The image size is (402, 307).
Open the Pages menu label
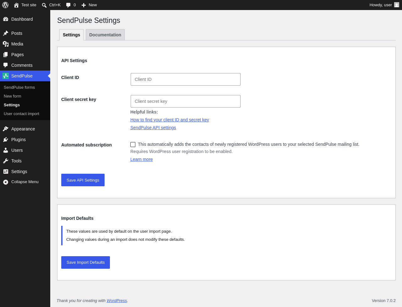[18, 55]
